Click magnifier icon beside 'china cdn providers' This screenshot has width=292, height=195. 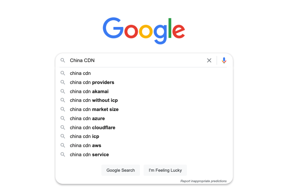63,82
